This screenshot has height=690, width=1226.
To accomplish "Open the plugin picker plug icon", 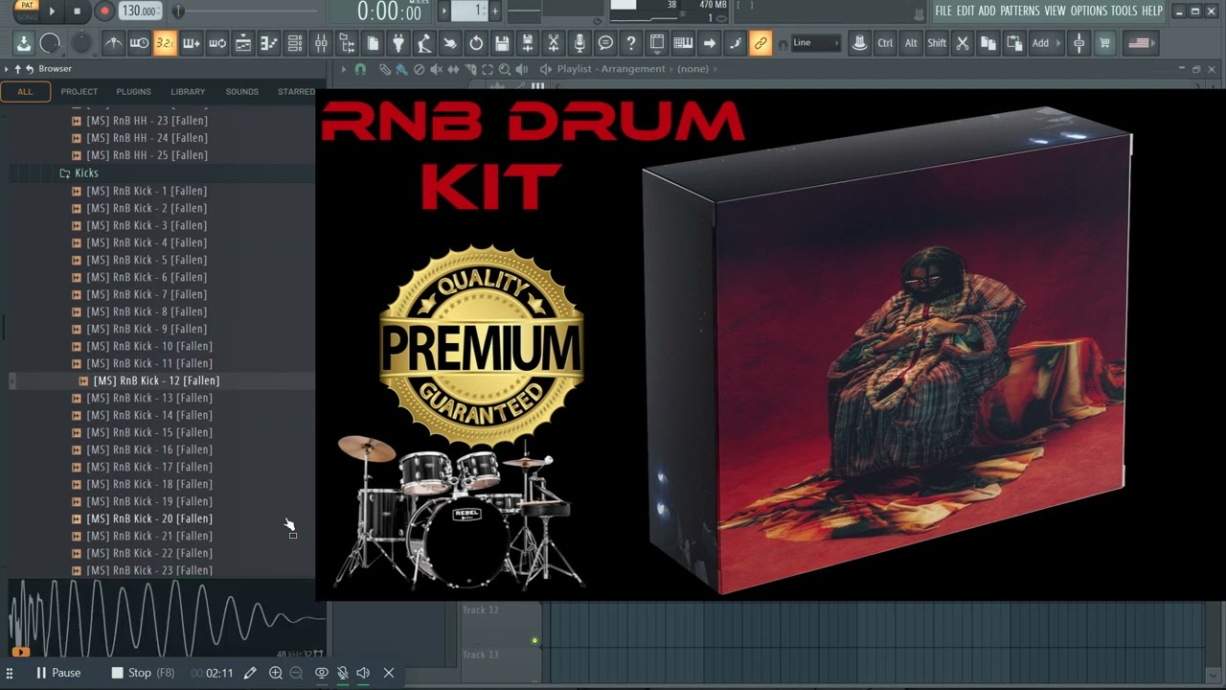I will click(x=398, y=43).
